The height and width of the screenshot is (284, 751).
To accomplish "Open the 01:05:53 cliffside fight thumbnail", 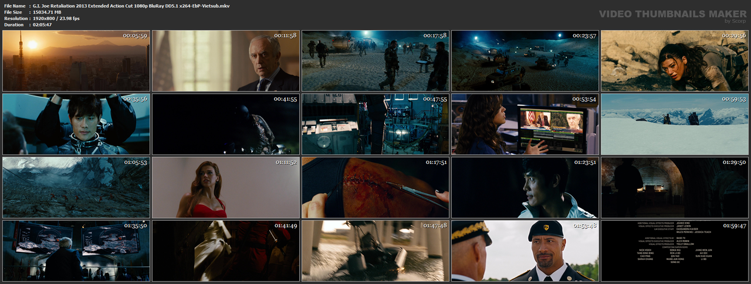I will [x=76, y=187].
